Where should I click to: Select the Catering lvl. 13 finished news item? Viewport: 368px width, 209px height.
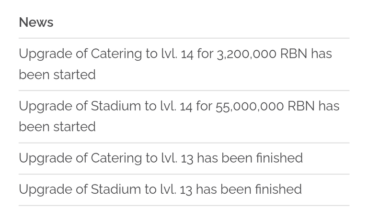184,158
